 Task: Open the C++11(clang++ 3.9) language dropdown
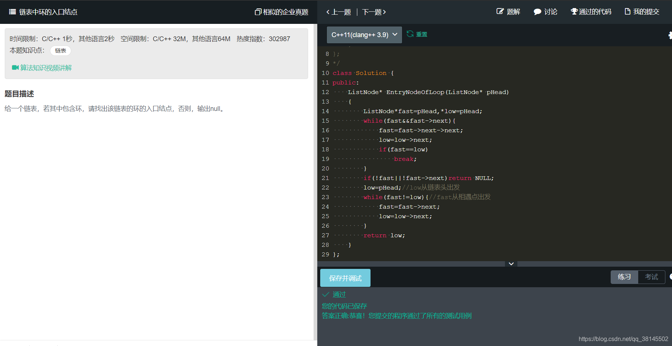click(x=364, y=35)
